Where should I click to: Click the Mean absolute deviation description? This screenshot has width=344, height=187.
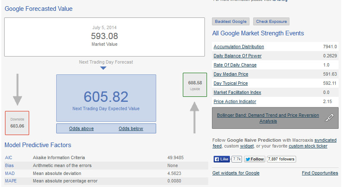[x=57, y=173]
